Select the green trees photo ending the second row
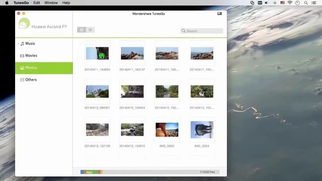322x181 pixels. [x=202, y=92]
